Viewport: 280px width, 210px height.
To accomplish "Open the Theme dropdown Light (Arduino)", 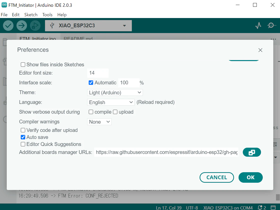I will point(115,92).
